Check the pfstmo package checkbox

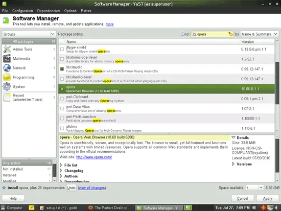coord(62,128)
